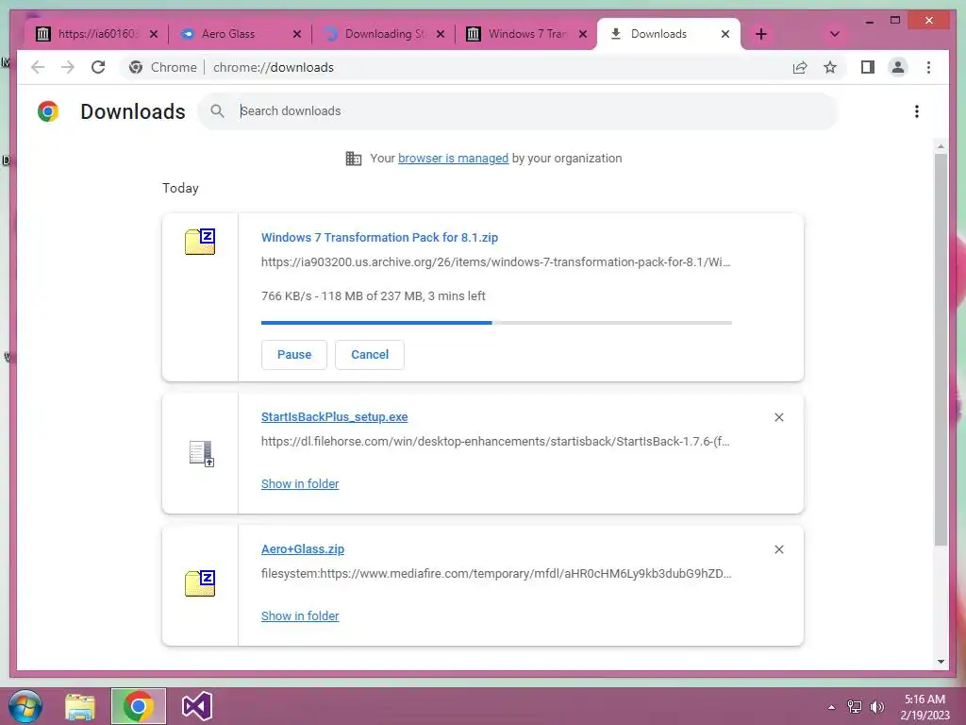Remove Aero+Glass.zip from the list

(x=778, y=549)
